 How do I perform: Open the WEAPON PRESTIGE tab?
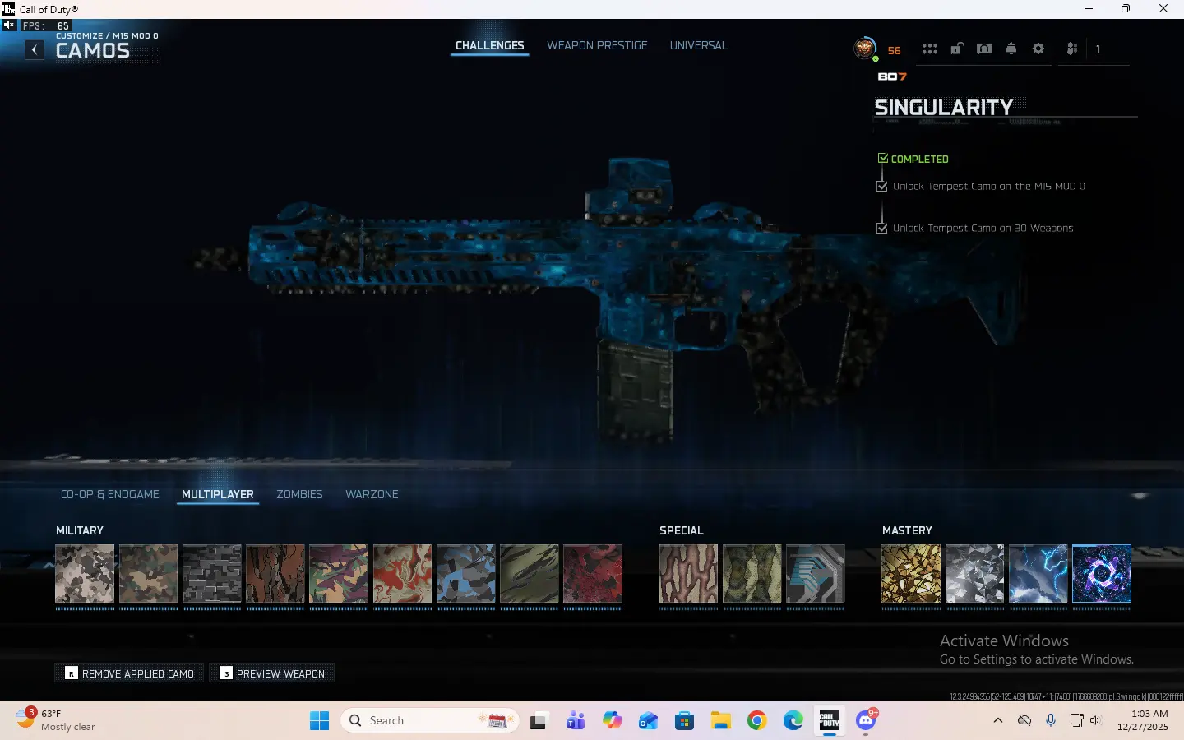pyautogui.click(x=597, y=45)
